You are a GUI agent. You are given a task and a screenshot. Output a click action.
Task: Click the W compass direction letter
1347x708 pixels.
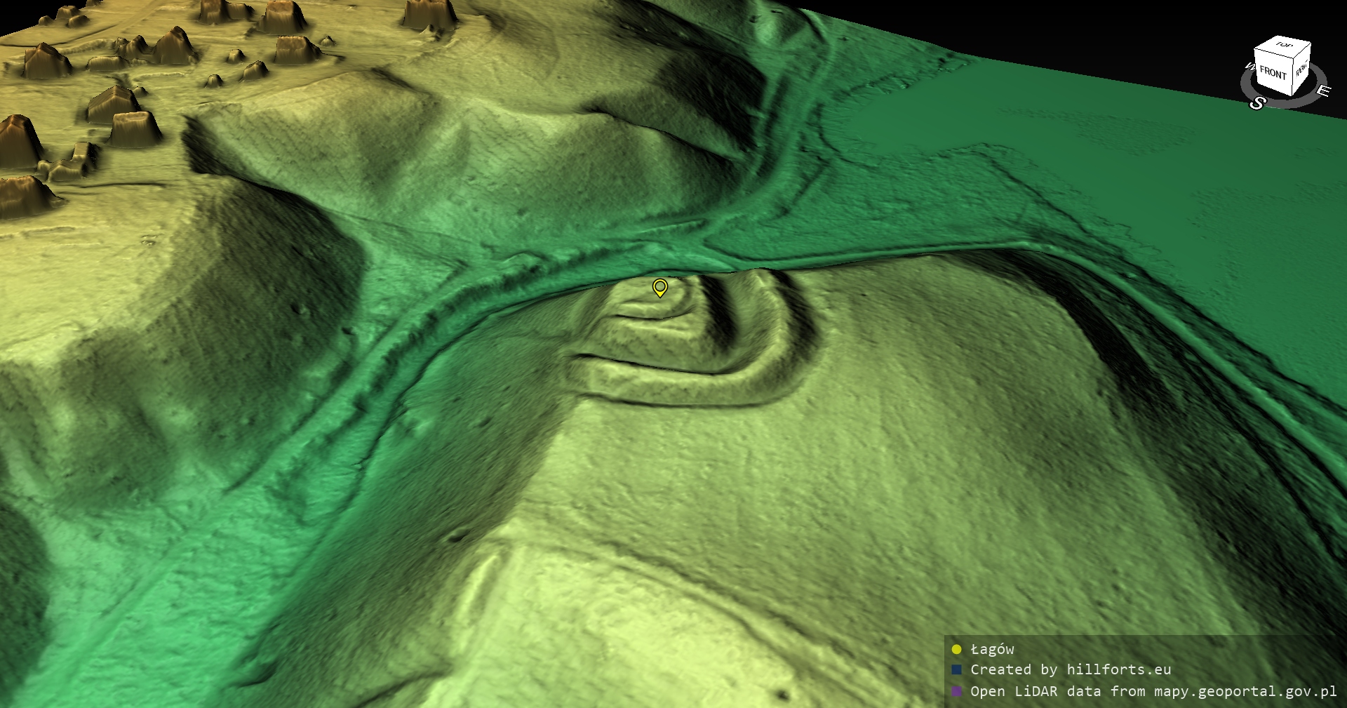pyautogui.click(x=1249, y=67)
